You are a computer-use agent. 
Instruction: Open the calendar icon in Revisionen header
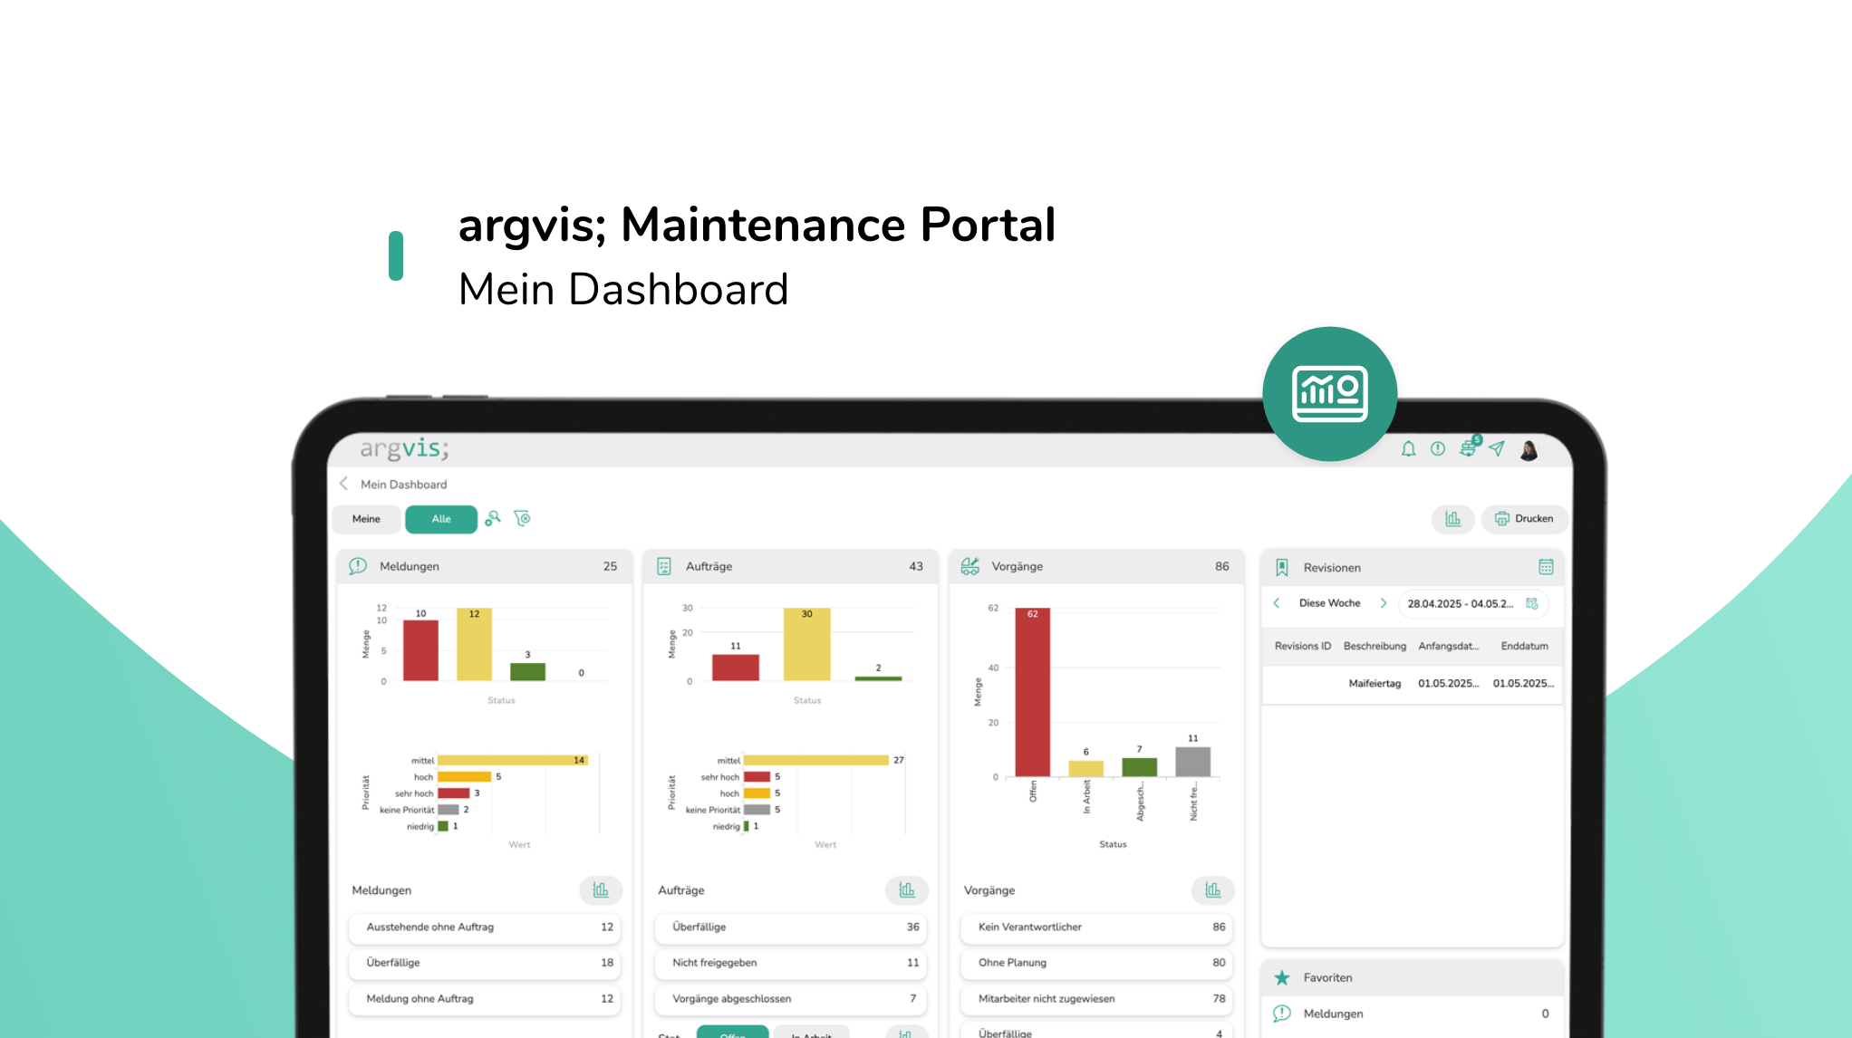1546,567
